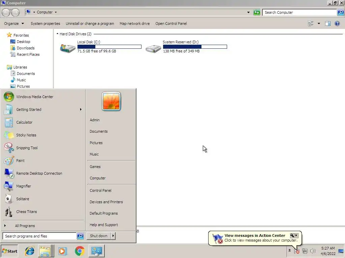Click the Show desktop button
The image size is (345, 258).
coord(341,251)
